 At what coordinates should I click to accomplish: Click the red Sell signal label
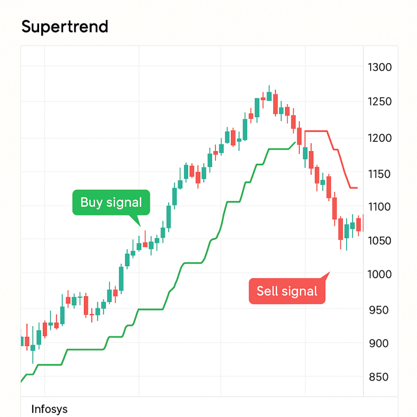pos(287,291)
